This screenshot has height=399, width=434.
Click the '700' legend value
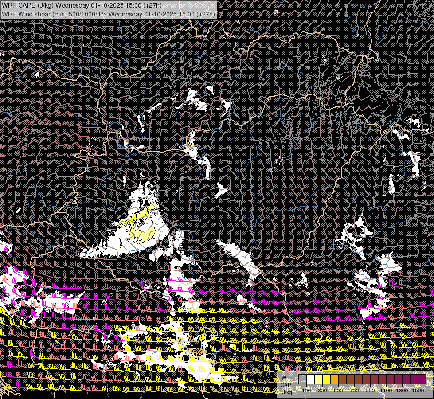tap(354, 391)
